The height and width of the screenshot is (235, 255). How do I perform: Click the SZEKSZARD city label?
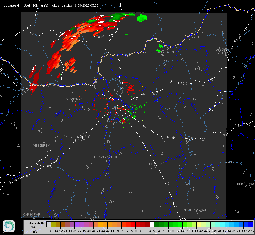[92, 217]
